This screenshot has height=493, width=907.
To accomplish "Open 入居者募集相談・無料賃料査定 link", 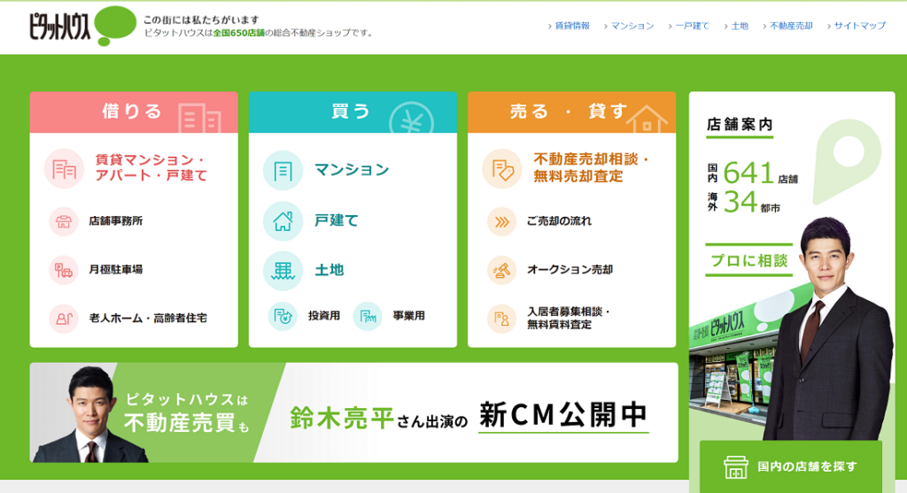I will click(569, 319).
